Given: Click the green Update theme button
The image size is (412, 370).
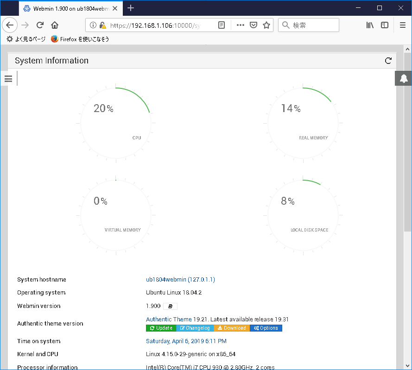Looking at the screenshot, I should coord(161,328).
